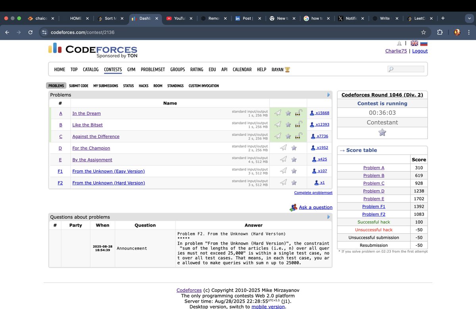Open solved-by list x15668 for problem A

coord(320,113)
